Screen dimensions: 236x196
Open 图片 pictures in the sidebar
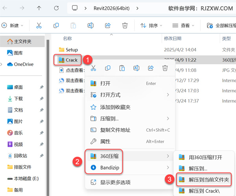tap(15, 121)
